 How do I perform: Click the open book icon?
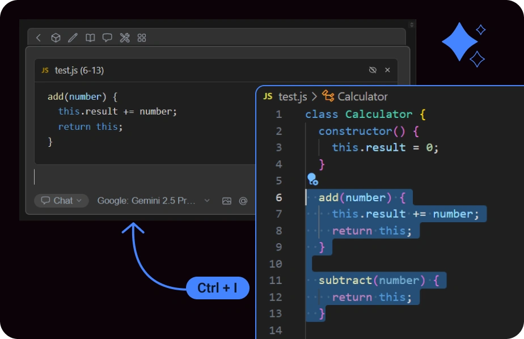[90, 38]
